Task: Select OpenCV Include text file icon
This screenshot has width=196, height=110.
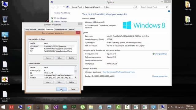Action: (x=5, y=67)
